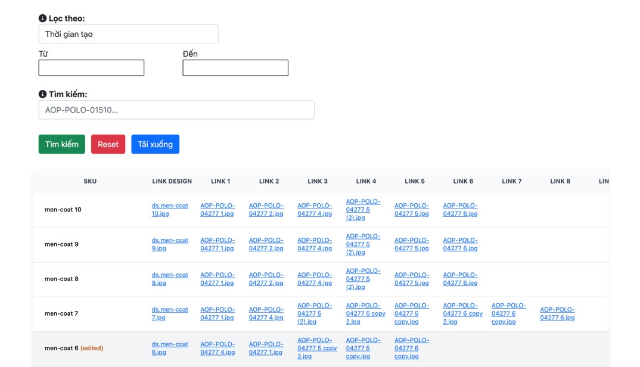Select the men-coat 10 SKU cell
This screenshot has height=367, width=640.
click(x=63, y=210)
